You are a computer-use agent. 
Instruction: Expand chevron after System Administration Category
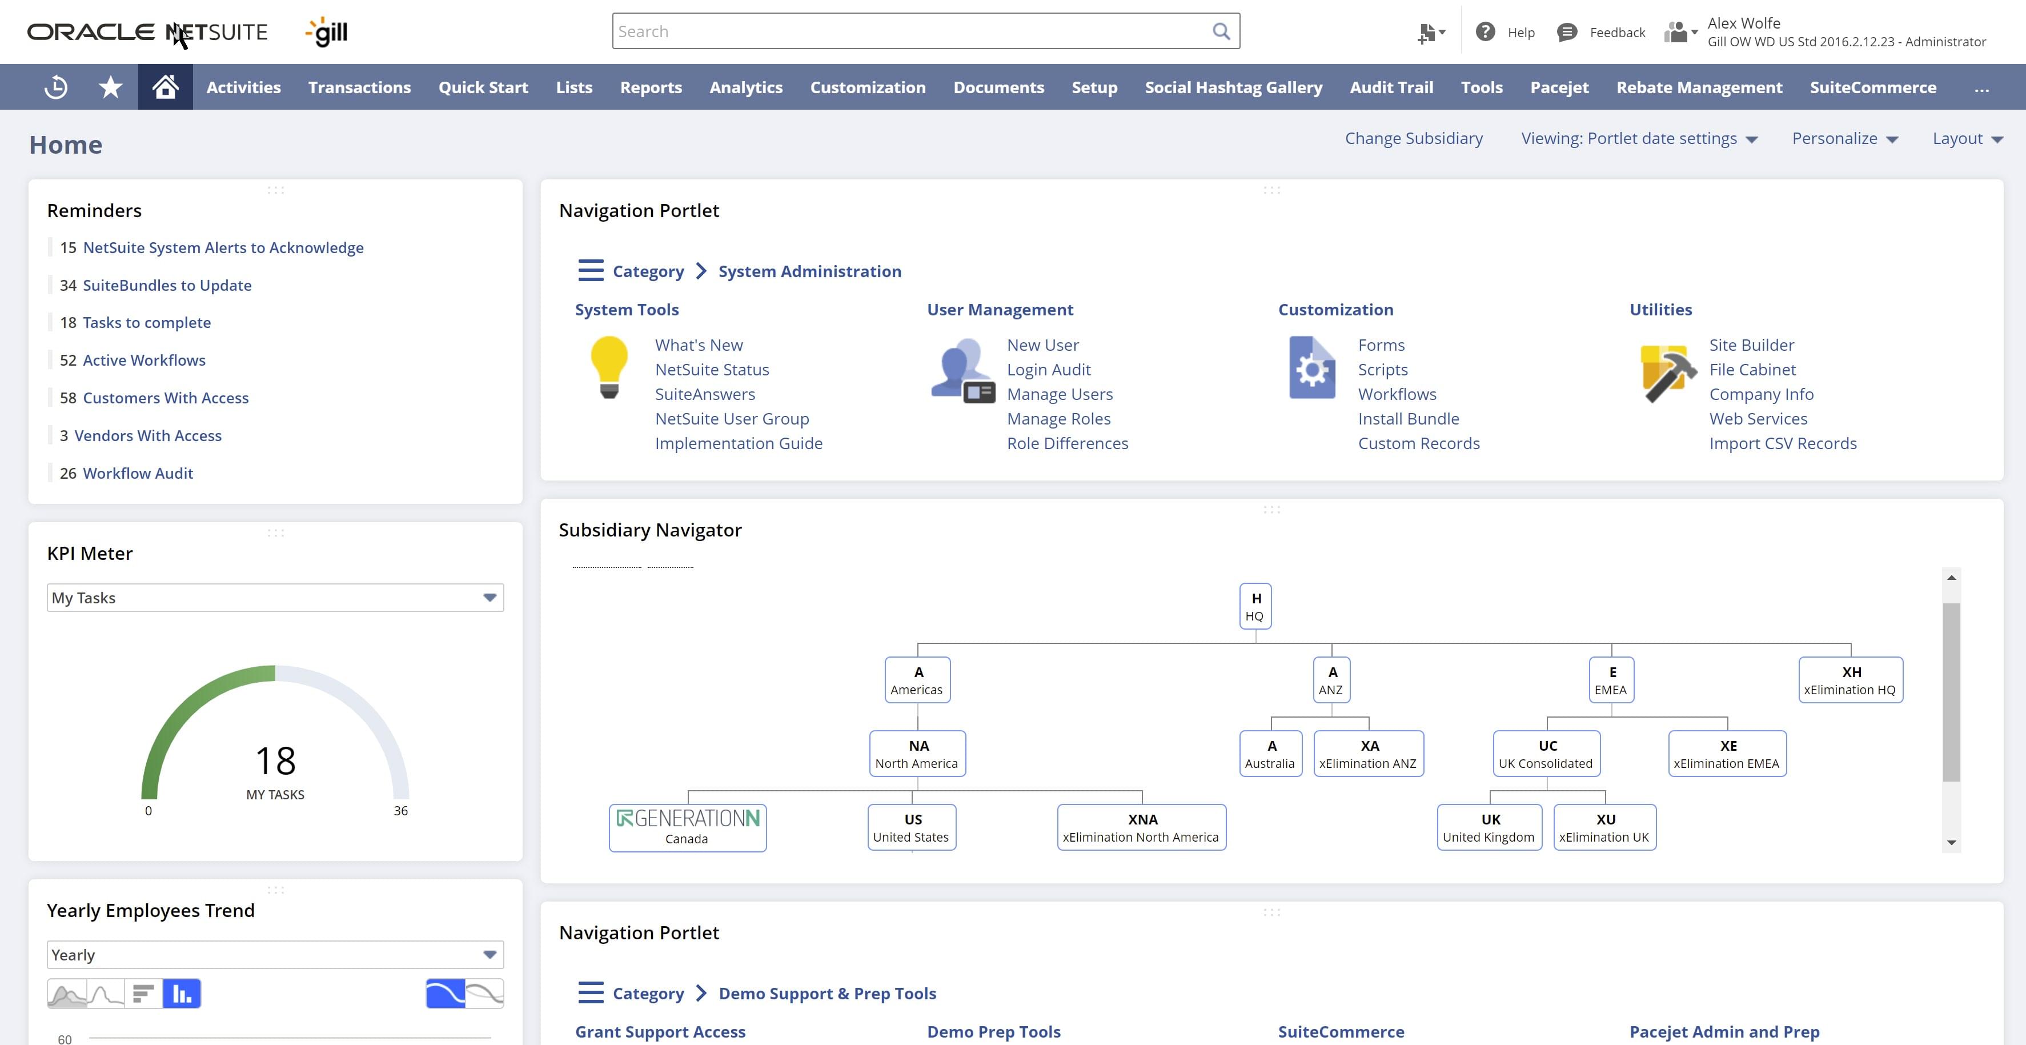[701, 271]
